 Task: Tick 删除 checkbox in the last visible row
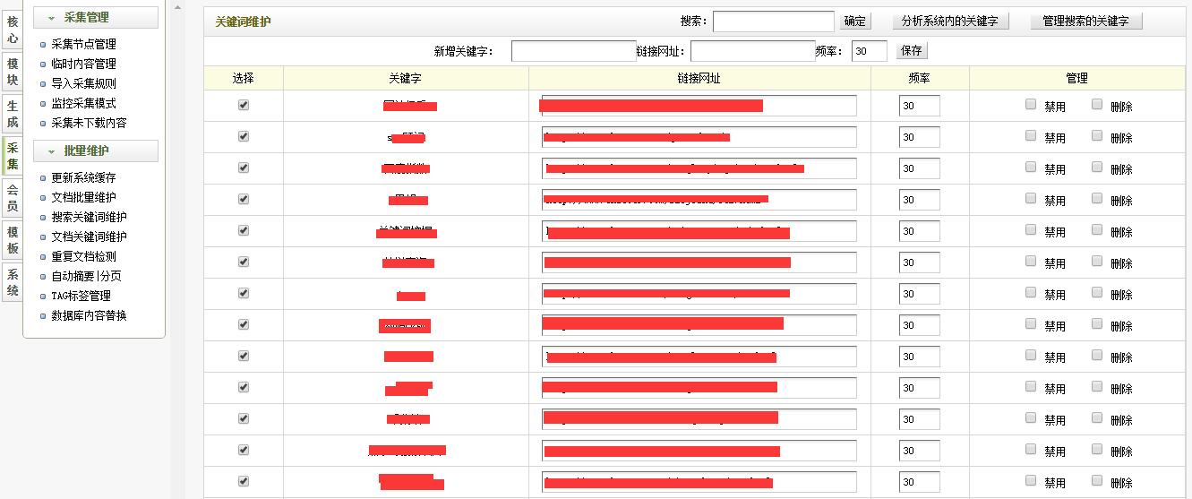1097,481
